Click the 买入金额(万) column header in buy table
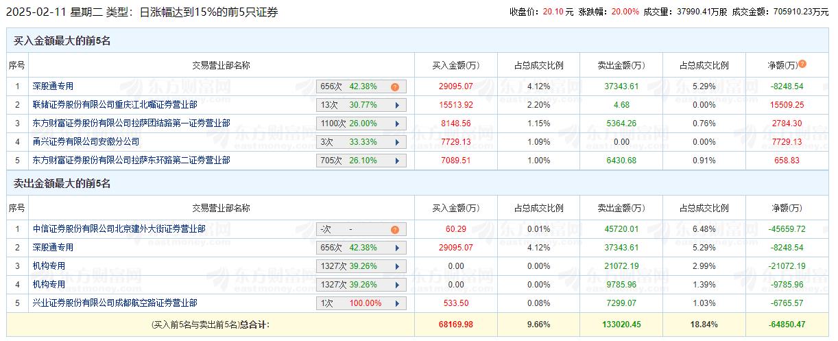The image size is (838, 341). coord(455,66)
